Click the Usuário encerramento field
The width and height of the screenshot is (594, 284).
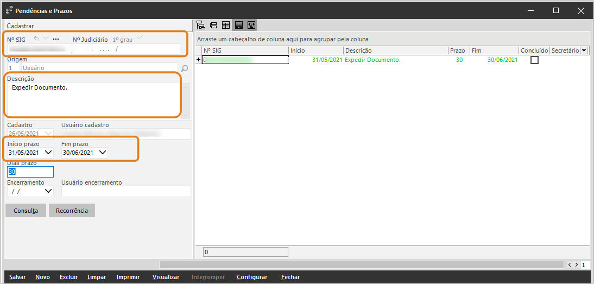tap(126, 191)
